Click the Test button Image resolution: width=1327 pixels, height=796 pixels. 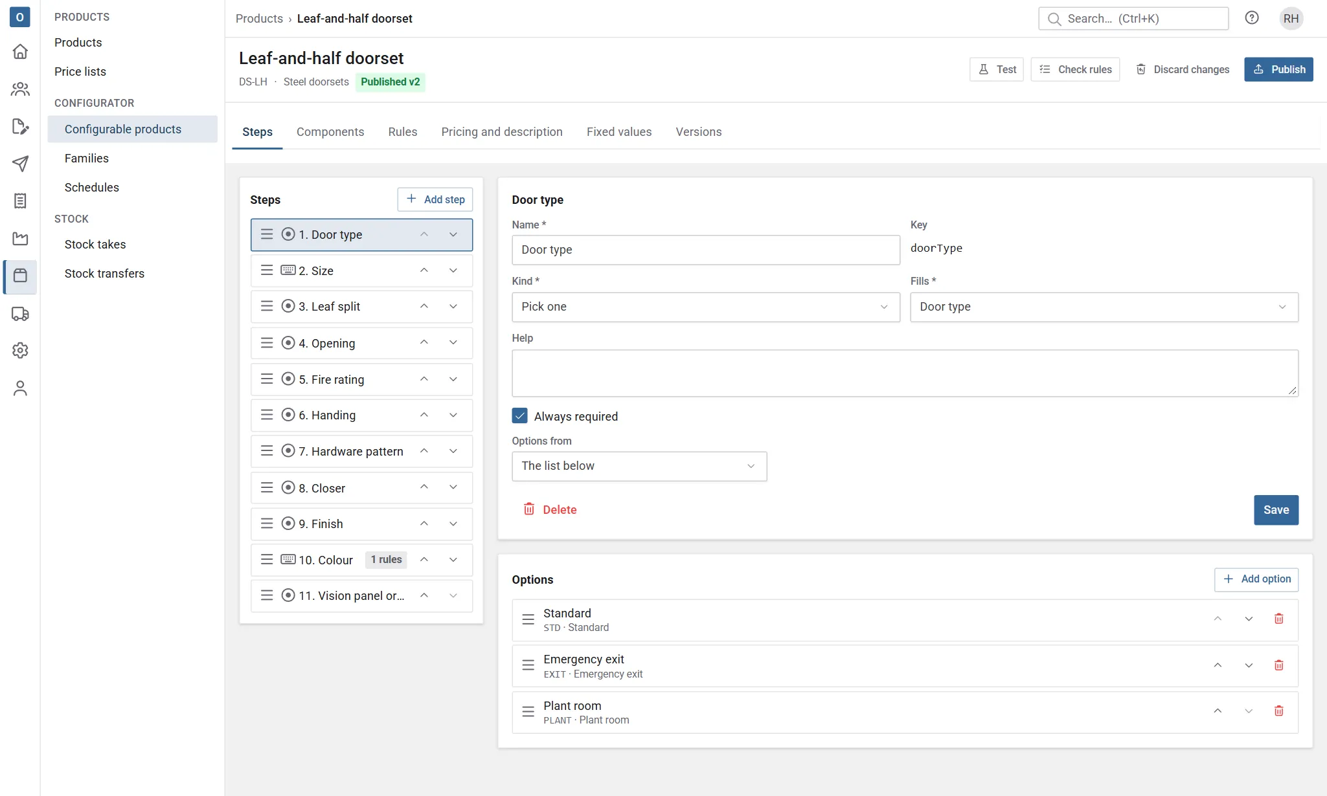(997, 69)
